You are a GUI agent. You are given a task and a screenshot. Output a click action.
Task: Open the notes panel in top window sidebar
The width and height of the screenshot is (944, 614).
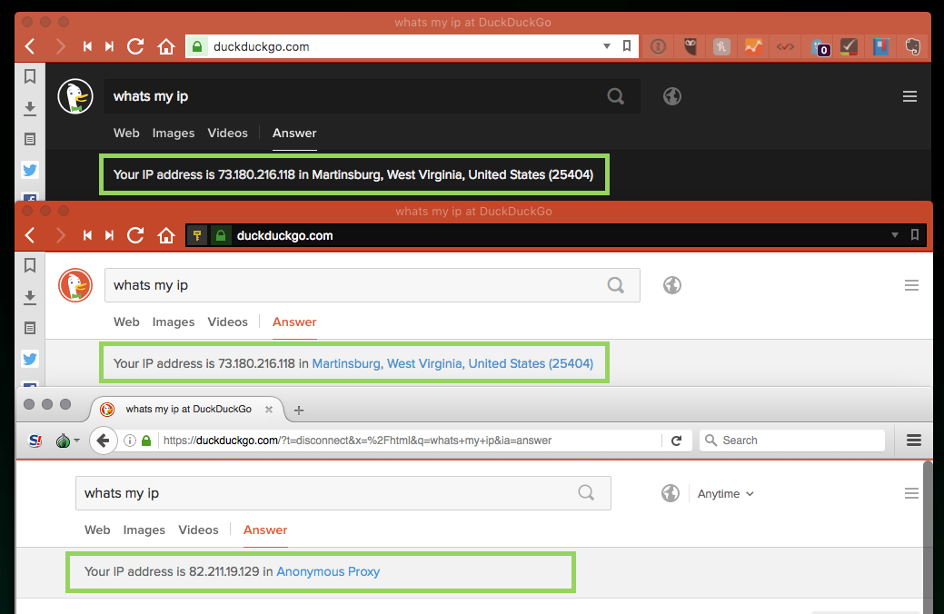coord(29,139)
